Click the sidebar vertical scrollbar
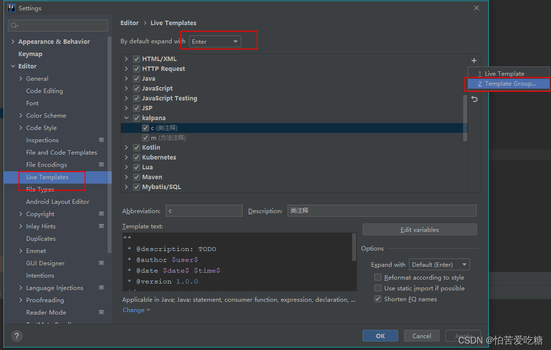This screenshot has width=551, height=350. click(110, 145)
